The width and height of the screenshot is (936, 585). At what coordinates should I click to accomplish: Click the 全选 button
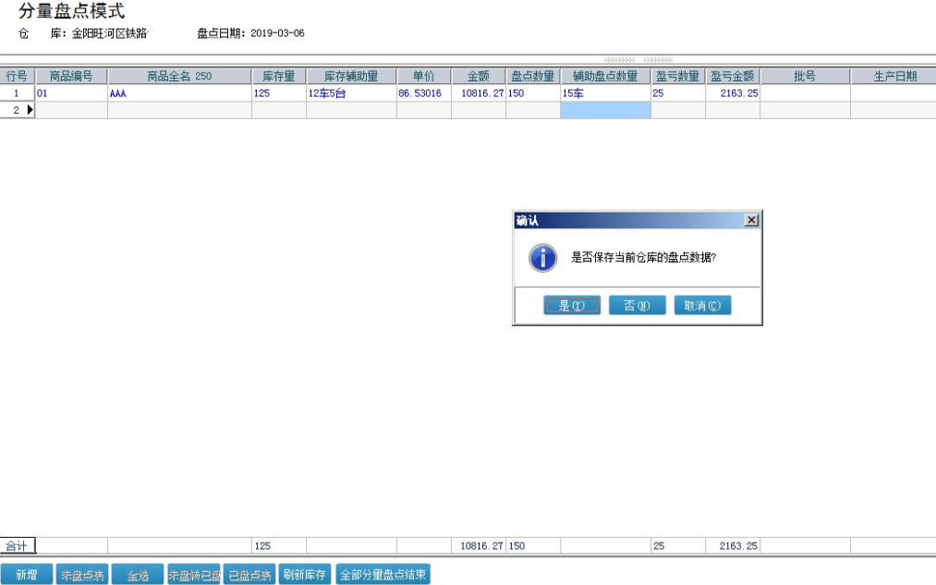pyautogui.click(x=138, y=575)
